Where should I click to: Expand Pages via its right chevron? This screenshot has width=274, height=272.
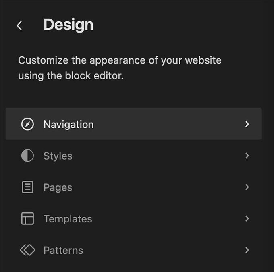(247, 187)
